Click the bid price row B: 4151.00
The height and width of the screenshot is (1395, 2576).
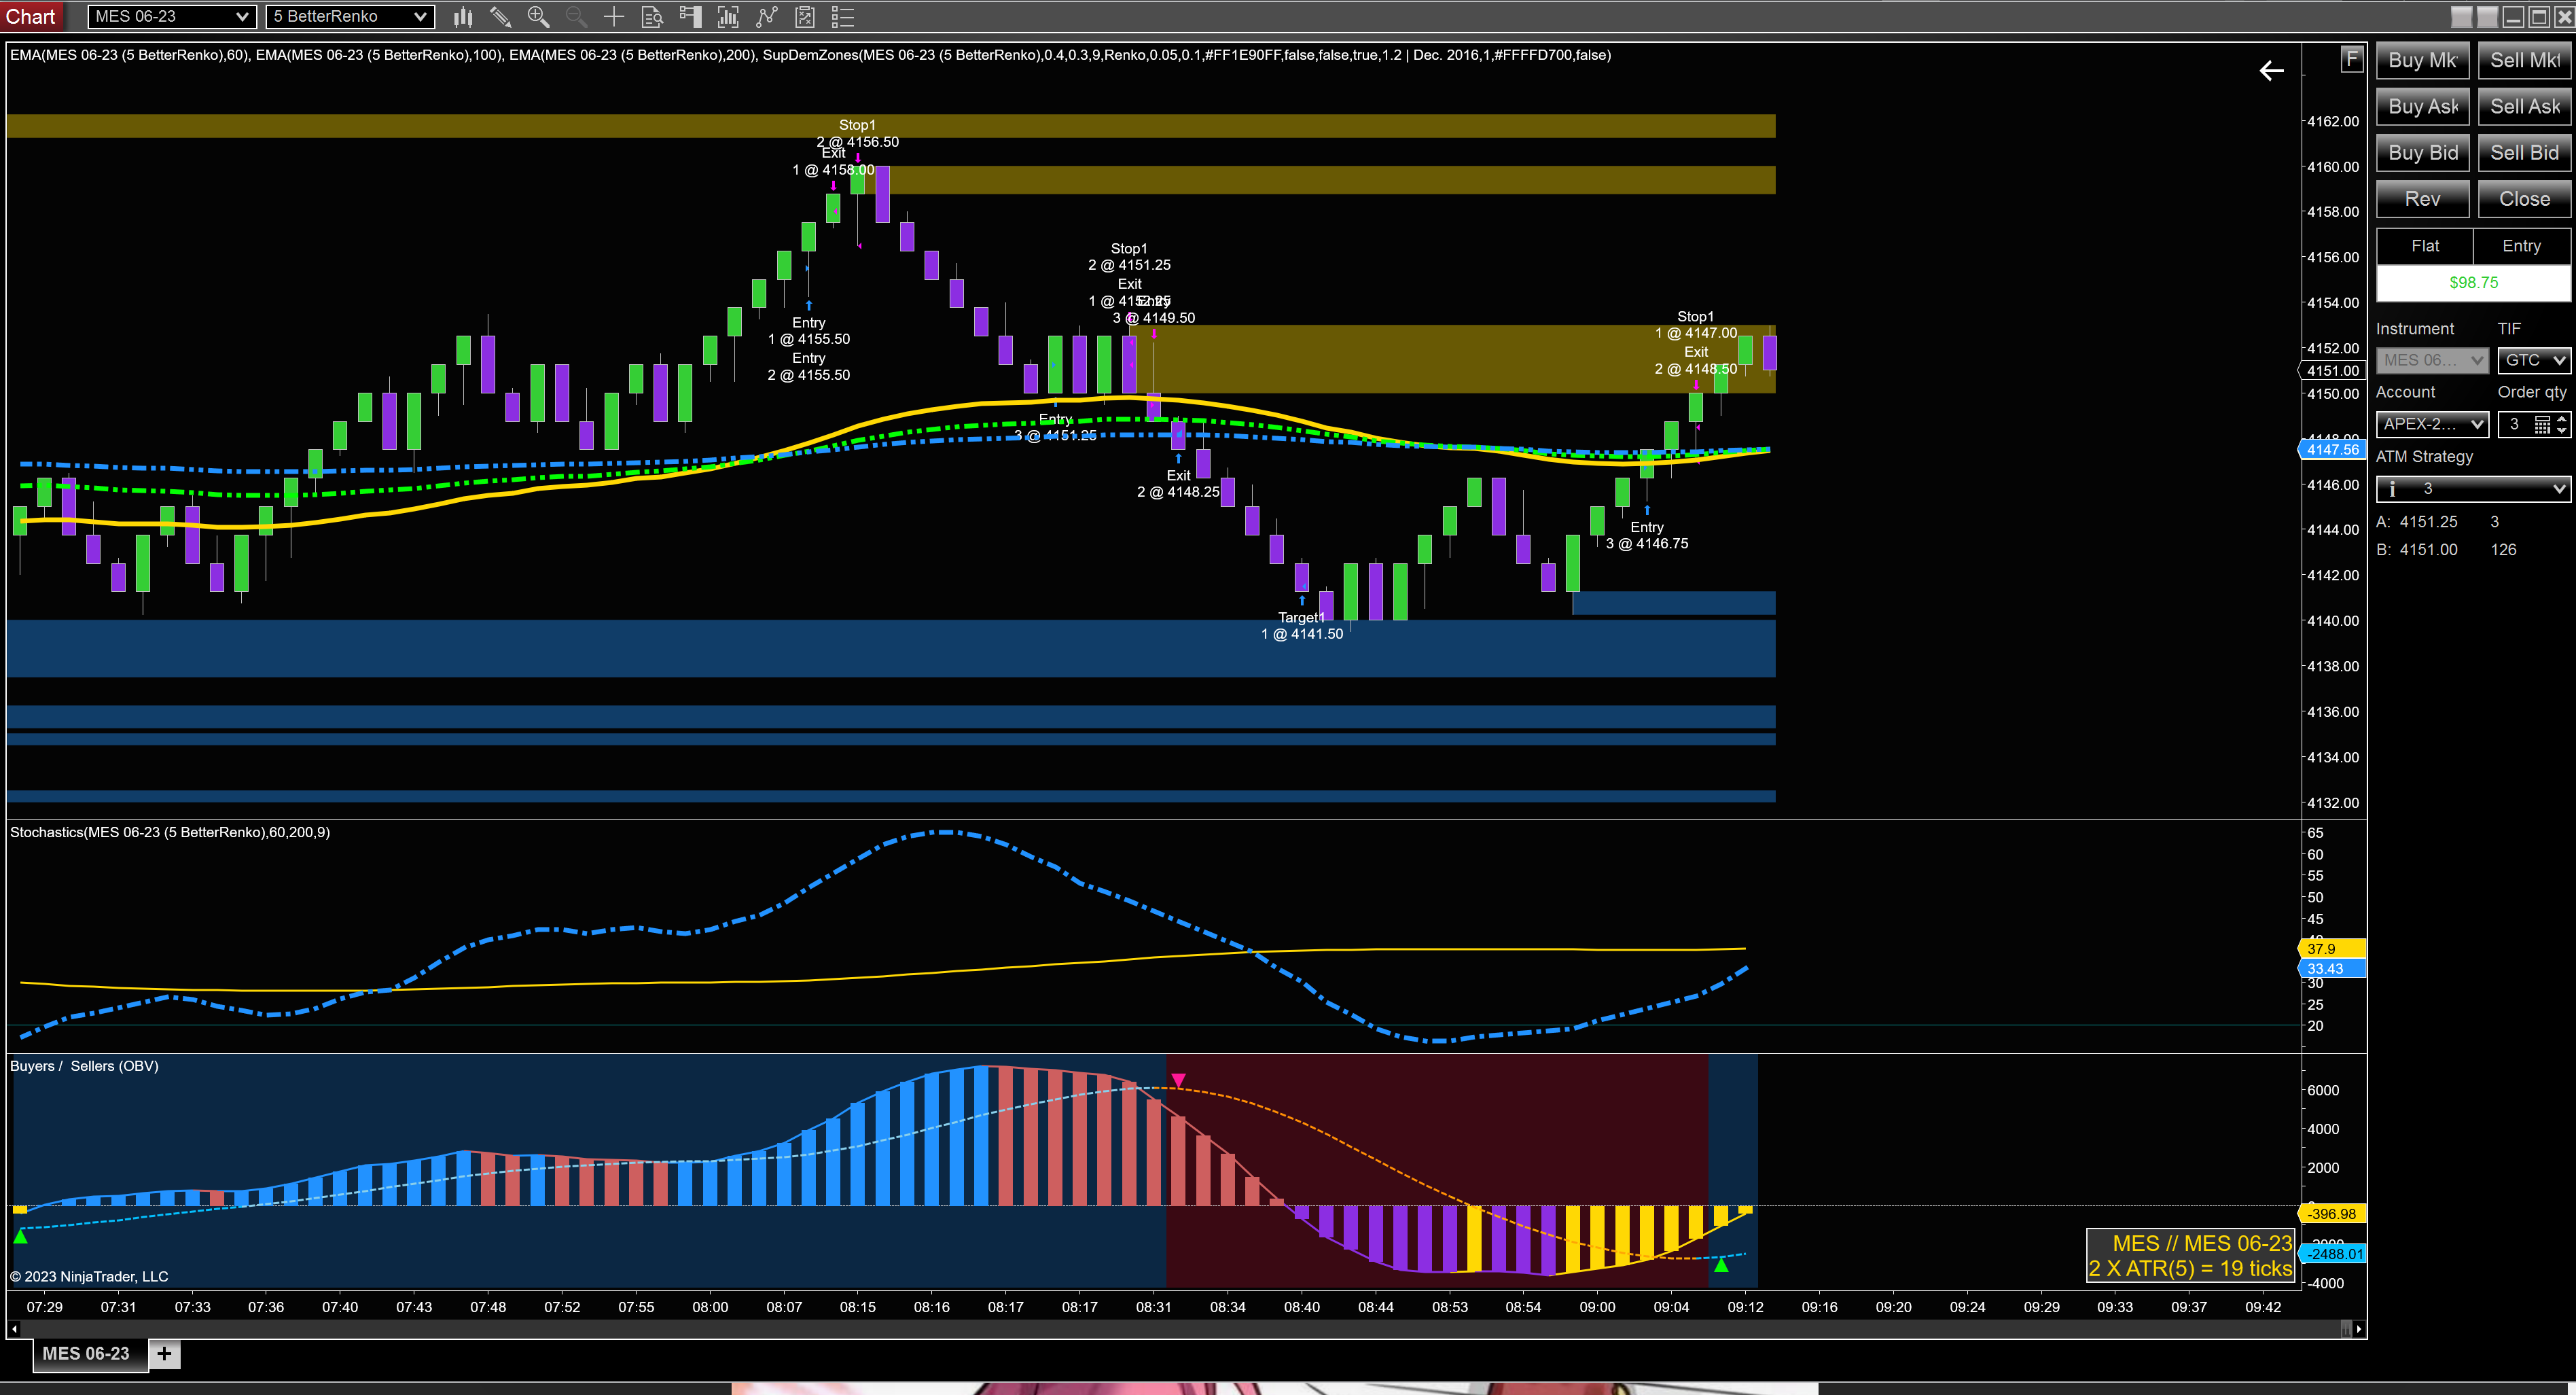[2446, 550]
